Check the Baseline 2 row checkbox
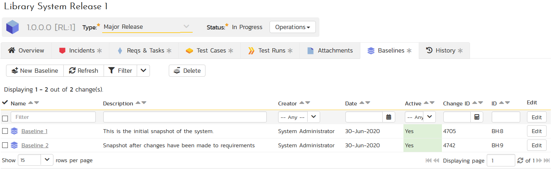The height and width of the screenshot is (170, 553). click(5, 146)
